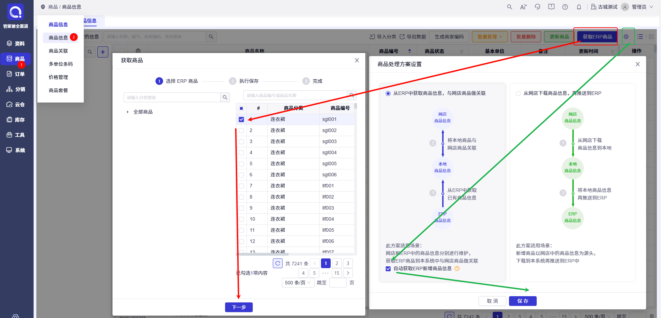Click the 商品 sidebar module
Image resolution: width=661 pixels, height=318 pixels.
point(16,59)
